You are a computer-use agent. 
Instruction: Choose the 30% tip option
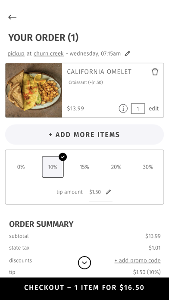[x=148, y=167]
